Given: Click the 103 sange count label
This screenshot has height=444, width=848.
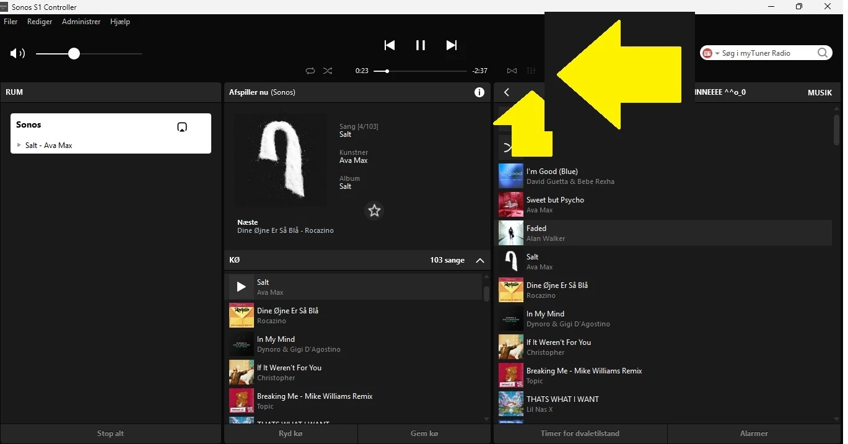Looking at the screenshot, I should (447, 261).
